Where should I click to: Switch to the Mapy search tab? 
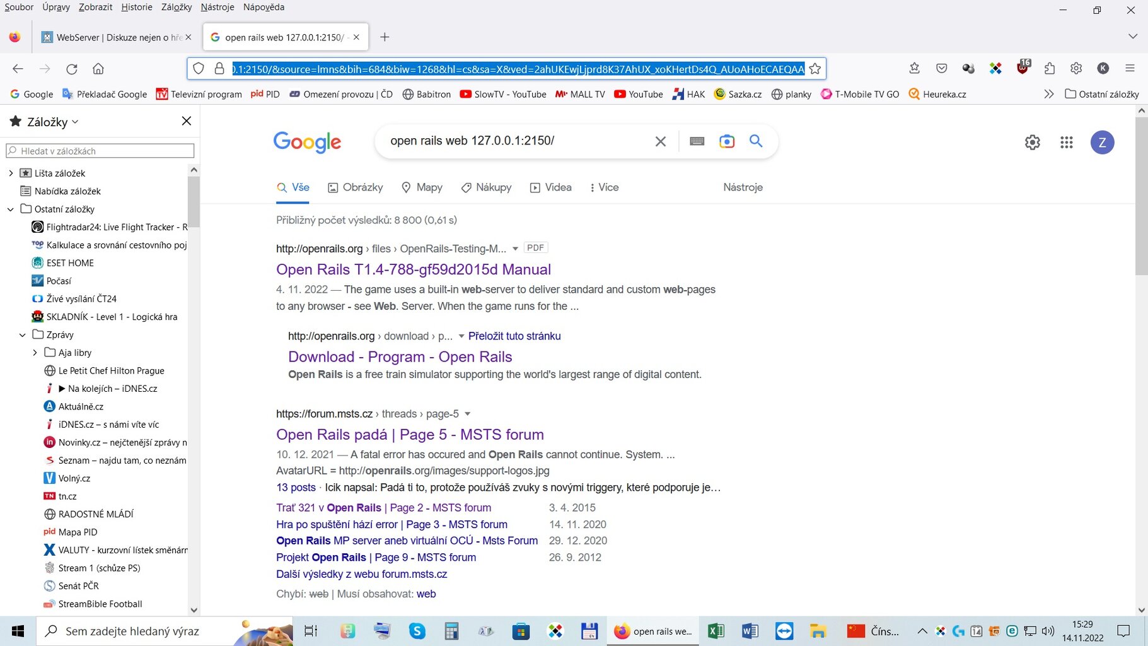(x=422, y=187)
